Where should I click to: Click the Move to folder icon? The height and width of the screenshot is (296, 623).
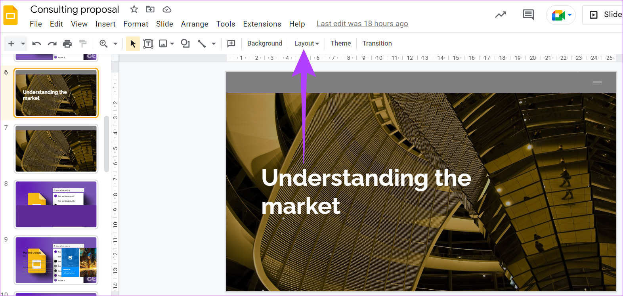click(150, 9)
